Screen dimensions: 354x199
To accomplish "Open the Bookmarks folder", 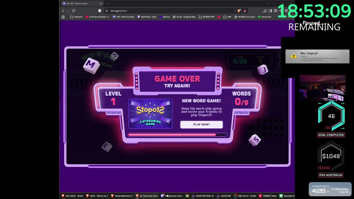I will tap(76, 17).
